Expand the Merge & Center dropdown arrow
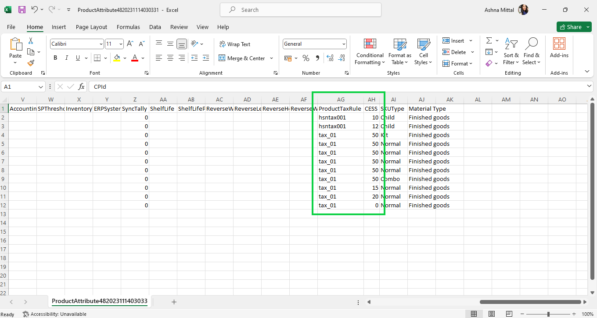Screen dimensions: 597x318 (x=271, y=58)
